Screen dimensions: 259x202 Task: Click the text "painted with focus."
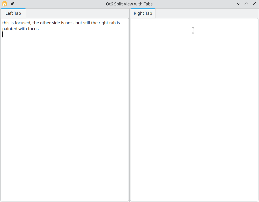tap(21, 29)
